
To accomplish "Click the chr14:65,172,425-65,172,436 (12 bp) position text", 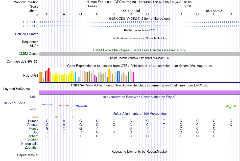I will click(x=166, y=2).
